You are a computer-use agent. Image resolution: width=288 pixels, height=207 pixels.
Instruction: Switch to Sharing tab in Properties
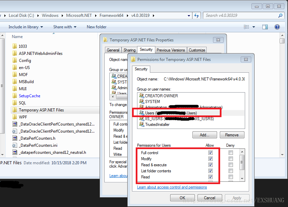click(x=129, y=50)
